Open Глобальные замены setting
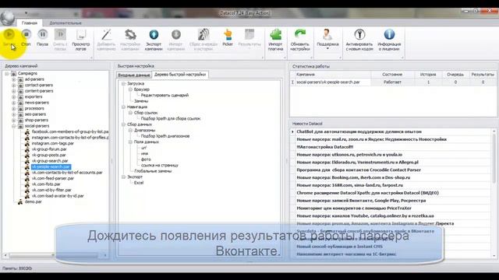The height and width of the screenshot is (280, 499). pyautogui.click(x=153, y=171)
